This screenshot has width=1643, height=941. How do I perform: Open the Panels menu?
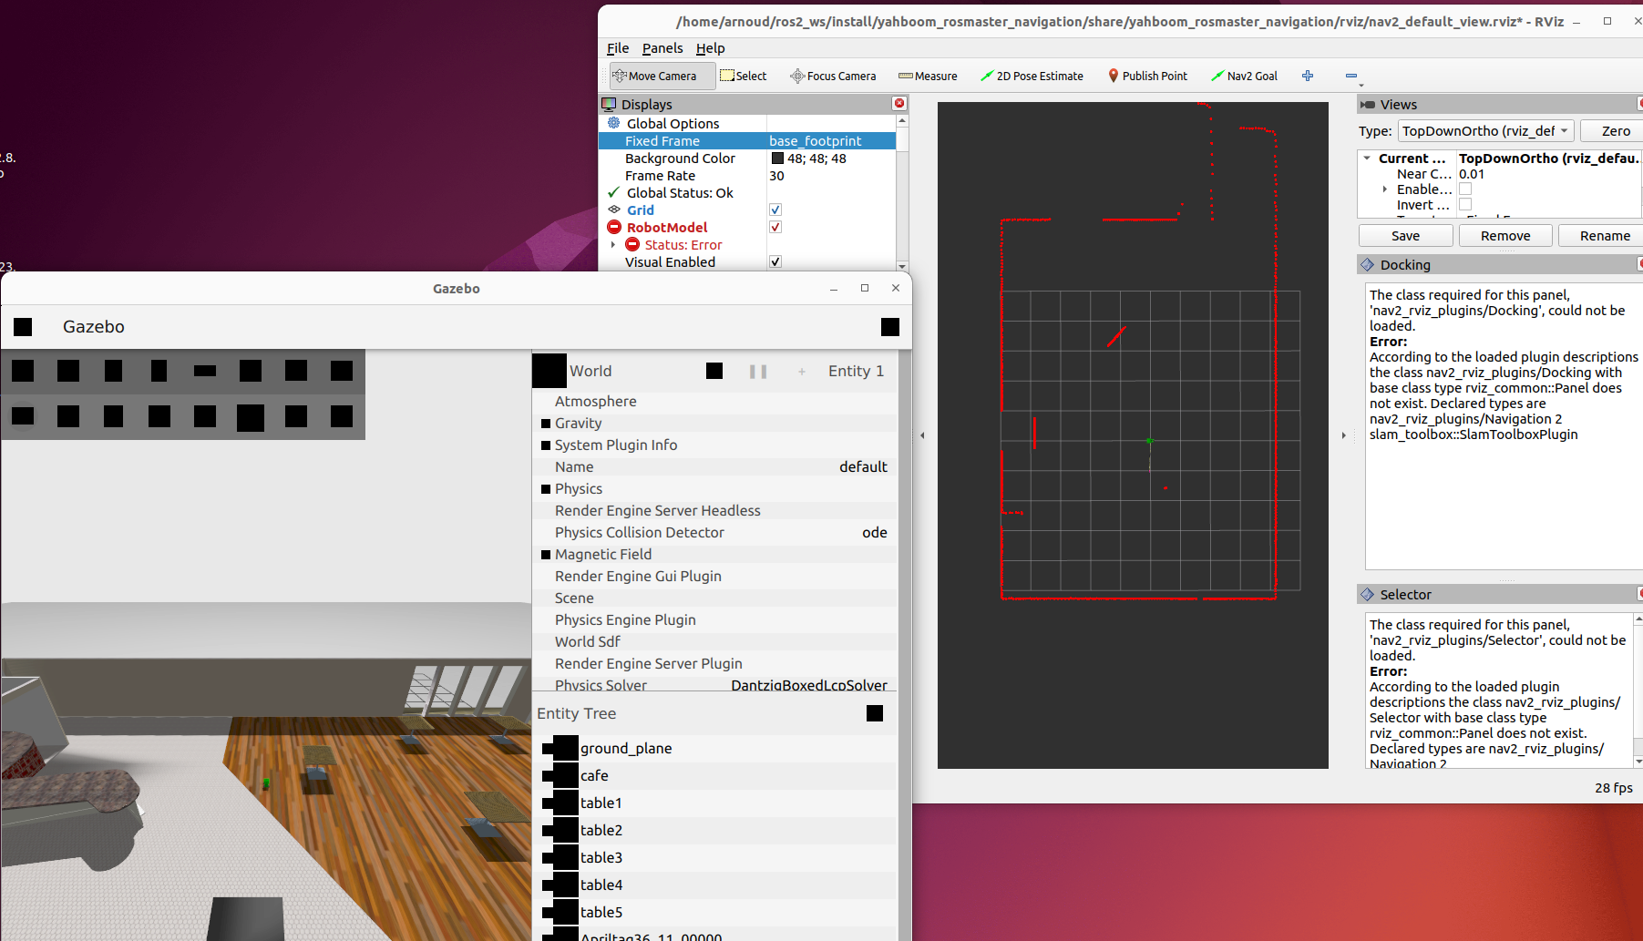662,48
